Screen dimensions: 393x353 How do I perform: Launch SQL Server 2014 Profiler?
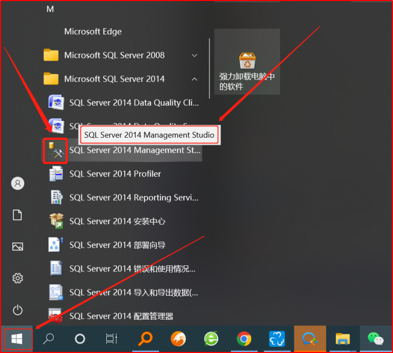[x=115, y=174]
